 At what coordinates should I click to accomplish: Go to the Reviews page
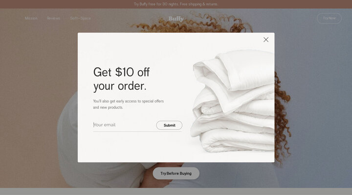pyautogui.click(x=53, y=18)
